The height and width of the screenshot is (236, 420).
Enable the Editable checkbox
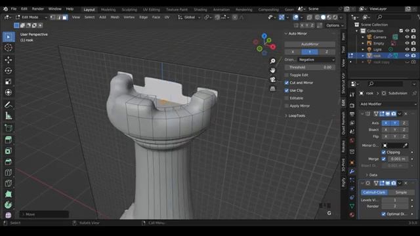tap(287, 98)
